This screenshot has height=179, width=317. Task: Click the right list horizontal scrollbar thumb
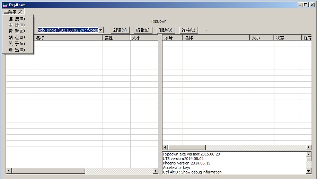coord(187,147)
